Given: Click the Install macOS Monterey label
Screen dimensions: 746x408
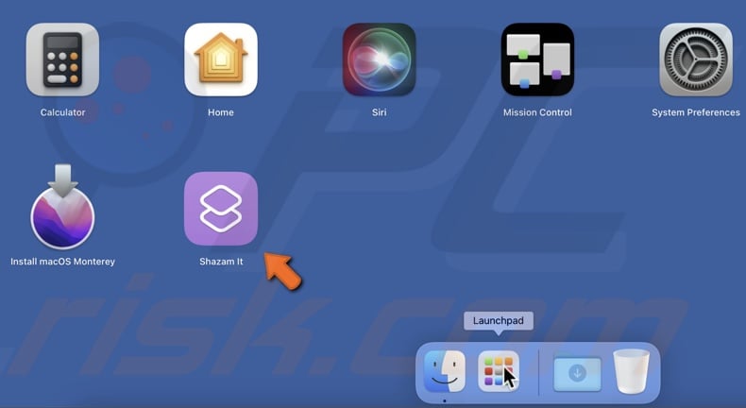Looking at the screenshot, I should (62, 262).
